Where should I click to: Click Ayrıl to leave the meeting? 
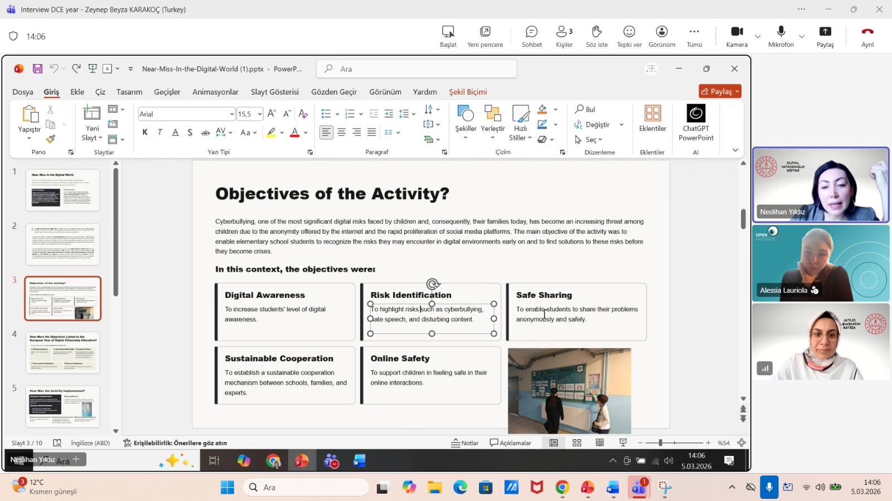[867, 32]
